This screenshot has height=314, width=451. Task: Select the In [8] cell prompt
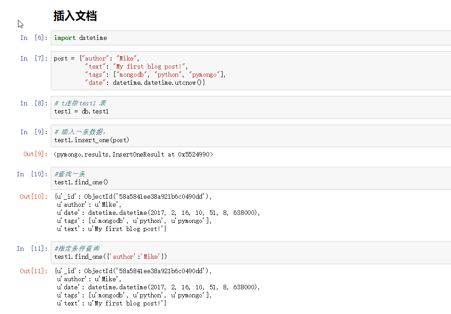point(34,104)
